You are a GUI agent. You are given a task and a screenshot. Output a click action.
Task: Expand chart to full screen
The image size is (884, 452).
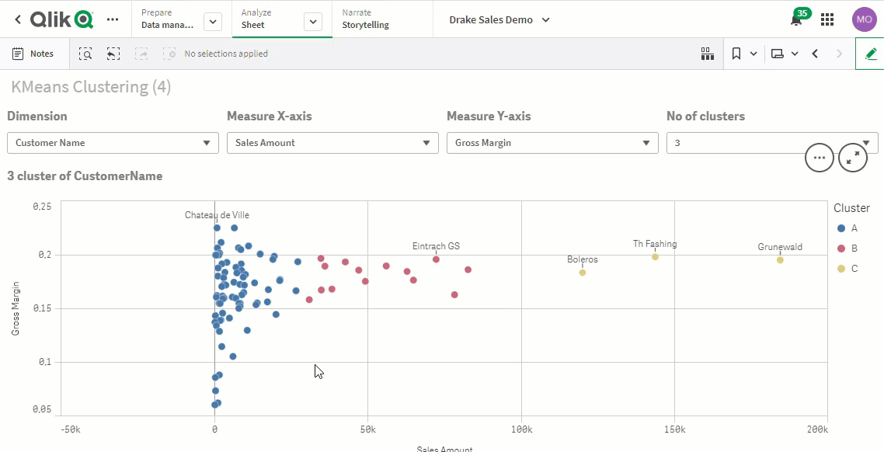tap(853, 158)
